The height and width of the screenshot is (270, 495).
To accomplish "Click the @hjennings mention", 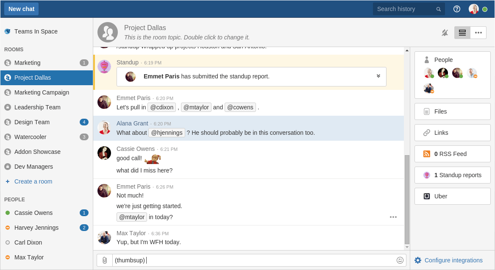I will (167, 133).
